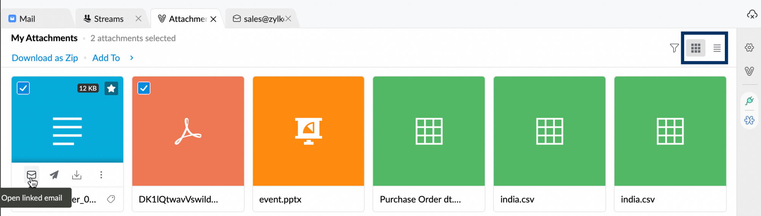Switch to list view
Viewport: 761px width, 216px height.
coord(717,48)
